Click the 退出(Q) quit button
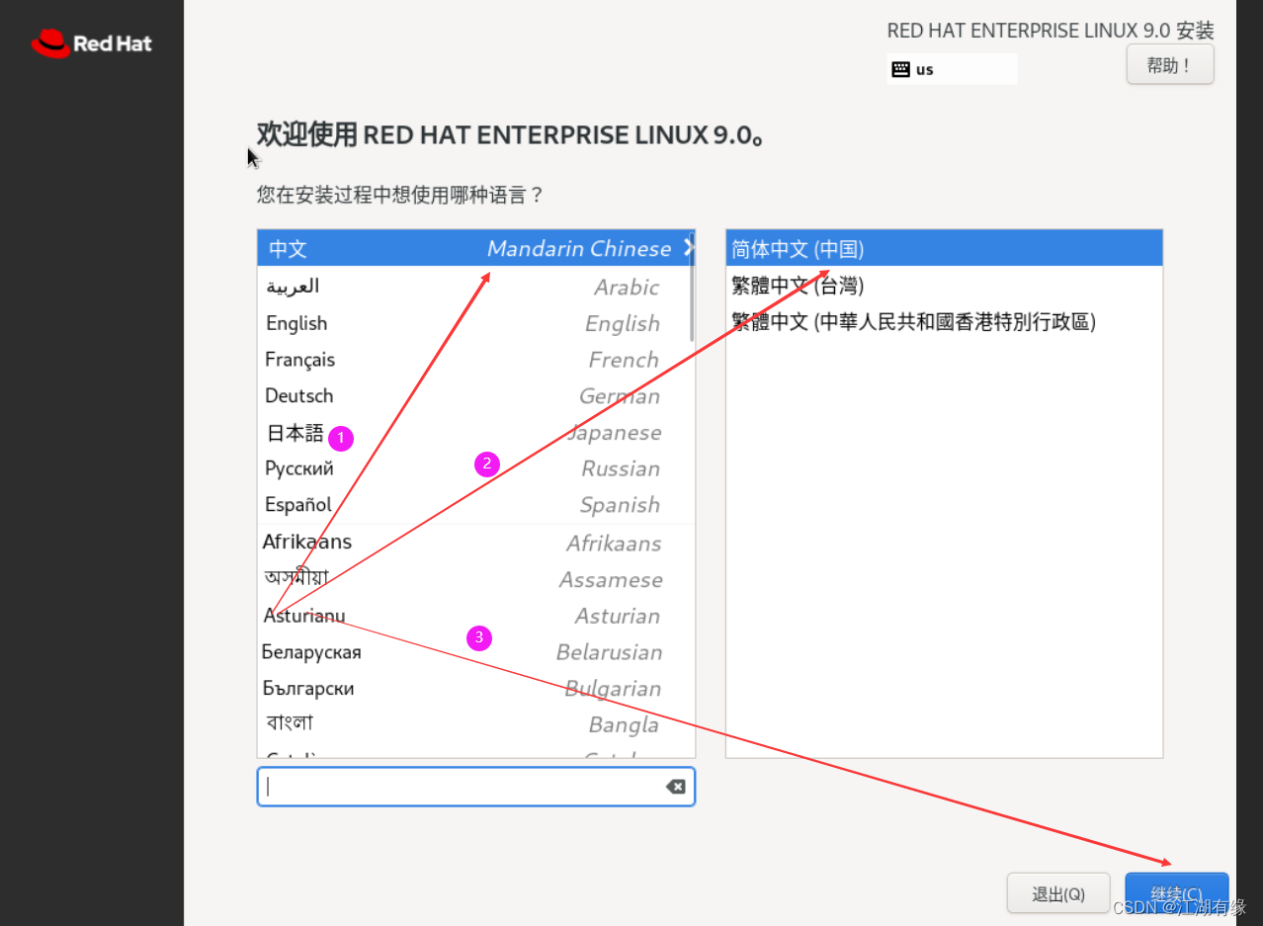 (x=1057, y=892)
